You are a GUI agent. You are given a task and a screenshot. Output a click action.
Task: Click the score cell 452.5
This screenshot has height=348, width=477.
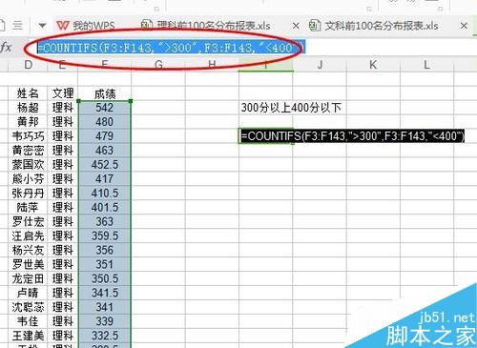105,165
